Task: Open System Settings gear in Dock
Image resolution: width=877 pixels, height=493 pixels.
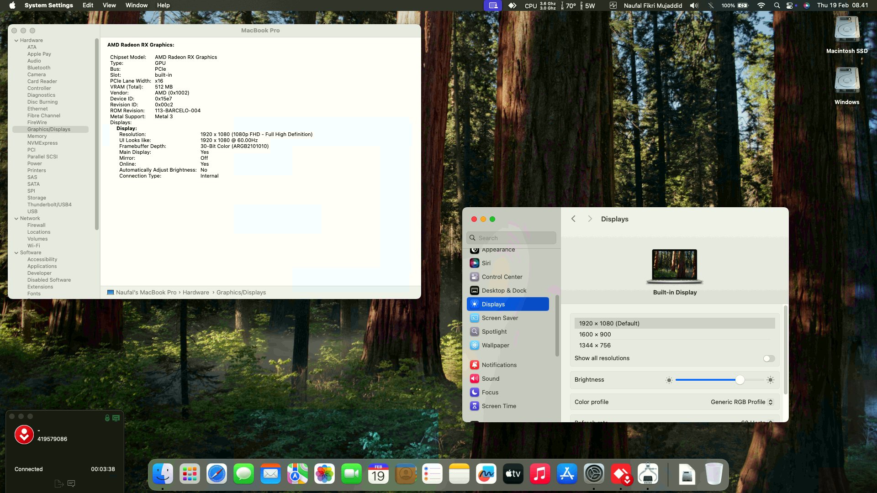Action: (x=594, y=474)
